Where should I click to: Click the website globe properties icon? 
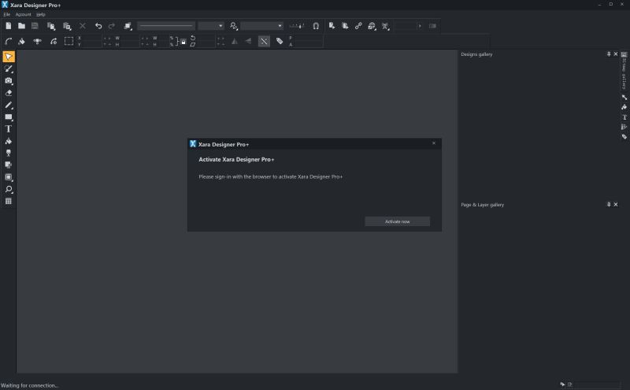(372, 26)
